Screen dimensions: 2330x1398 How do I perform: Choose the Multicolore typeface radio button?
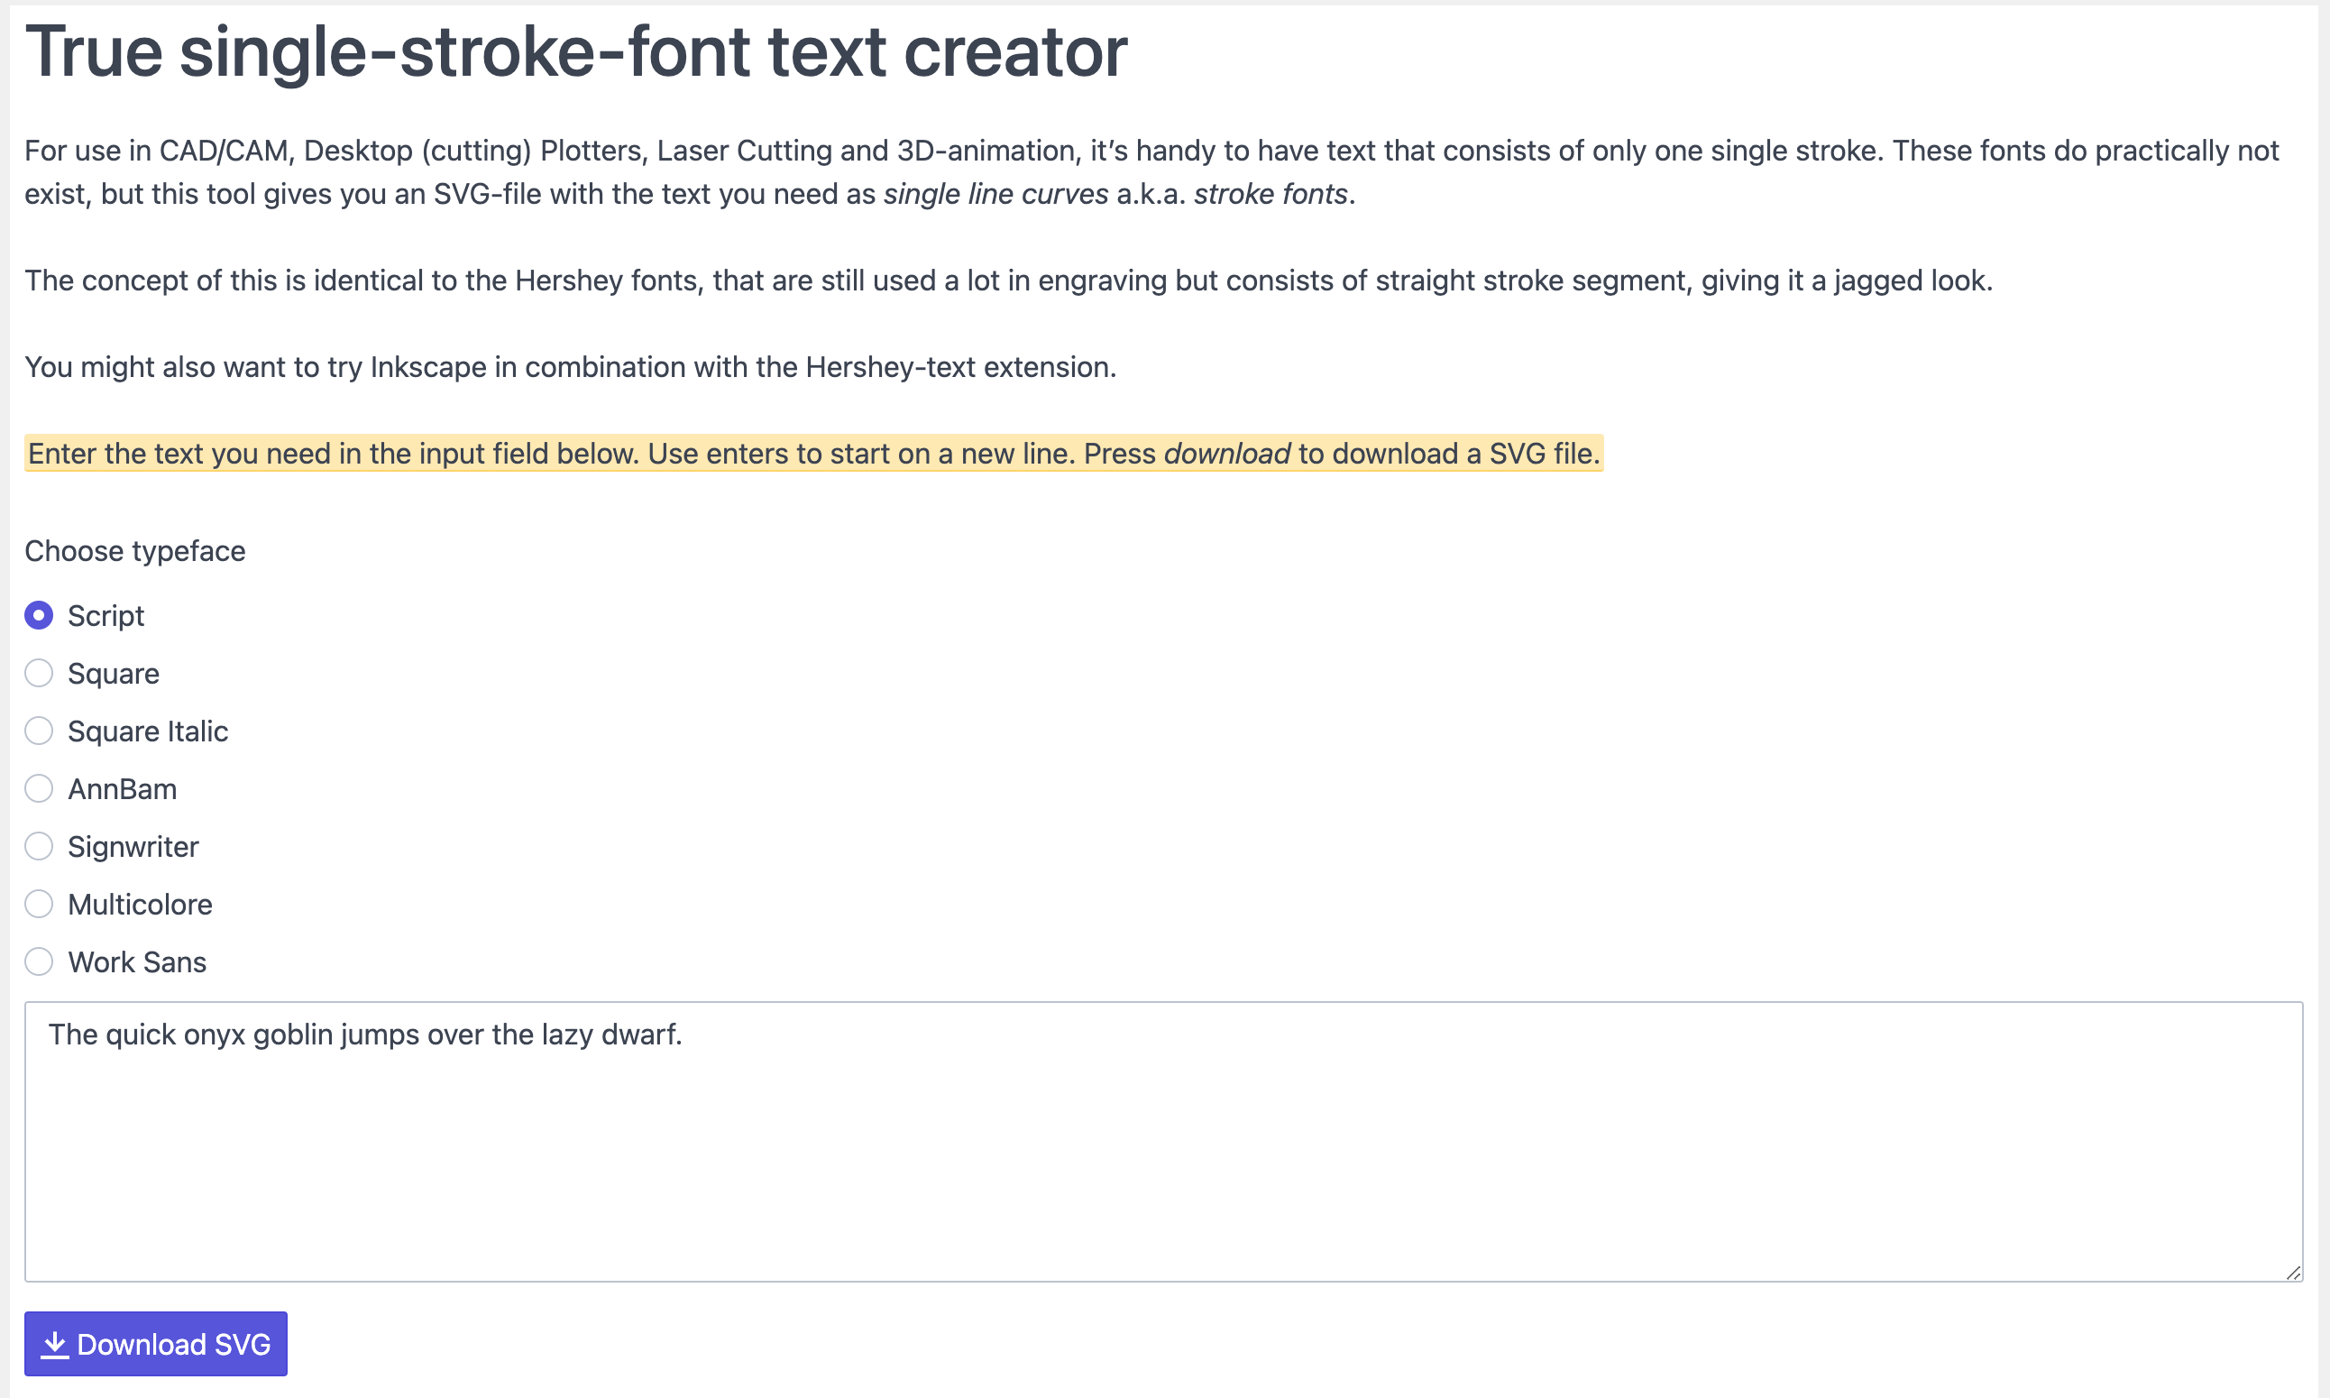(39, 905)
